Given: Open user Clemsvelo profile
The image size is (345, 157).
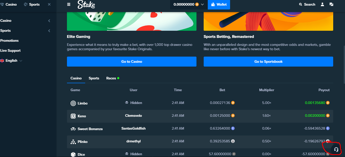Looking at the screenshot, I should tap(133, 116).
